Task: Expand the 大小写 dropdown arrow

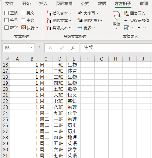Action: 97,13
